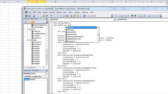The height and width of the screenshot is (94, 168).
Task: Undo the last edit using toolbar arrow
Action: tap(51, 16)
